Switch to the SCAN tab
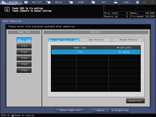The height and width of the screenshot is (117, 156). pos(123,2)
